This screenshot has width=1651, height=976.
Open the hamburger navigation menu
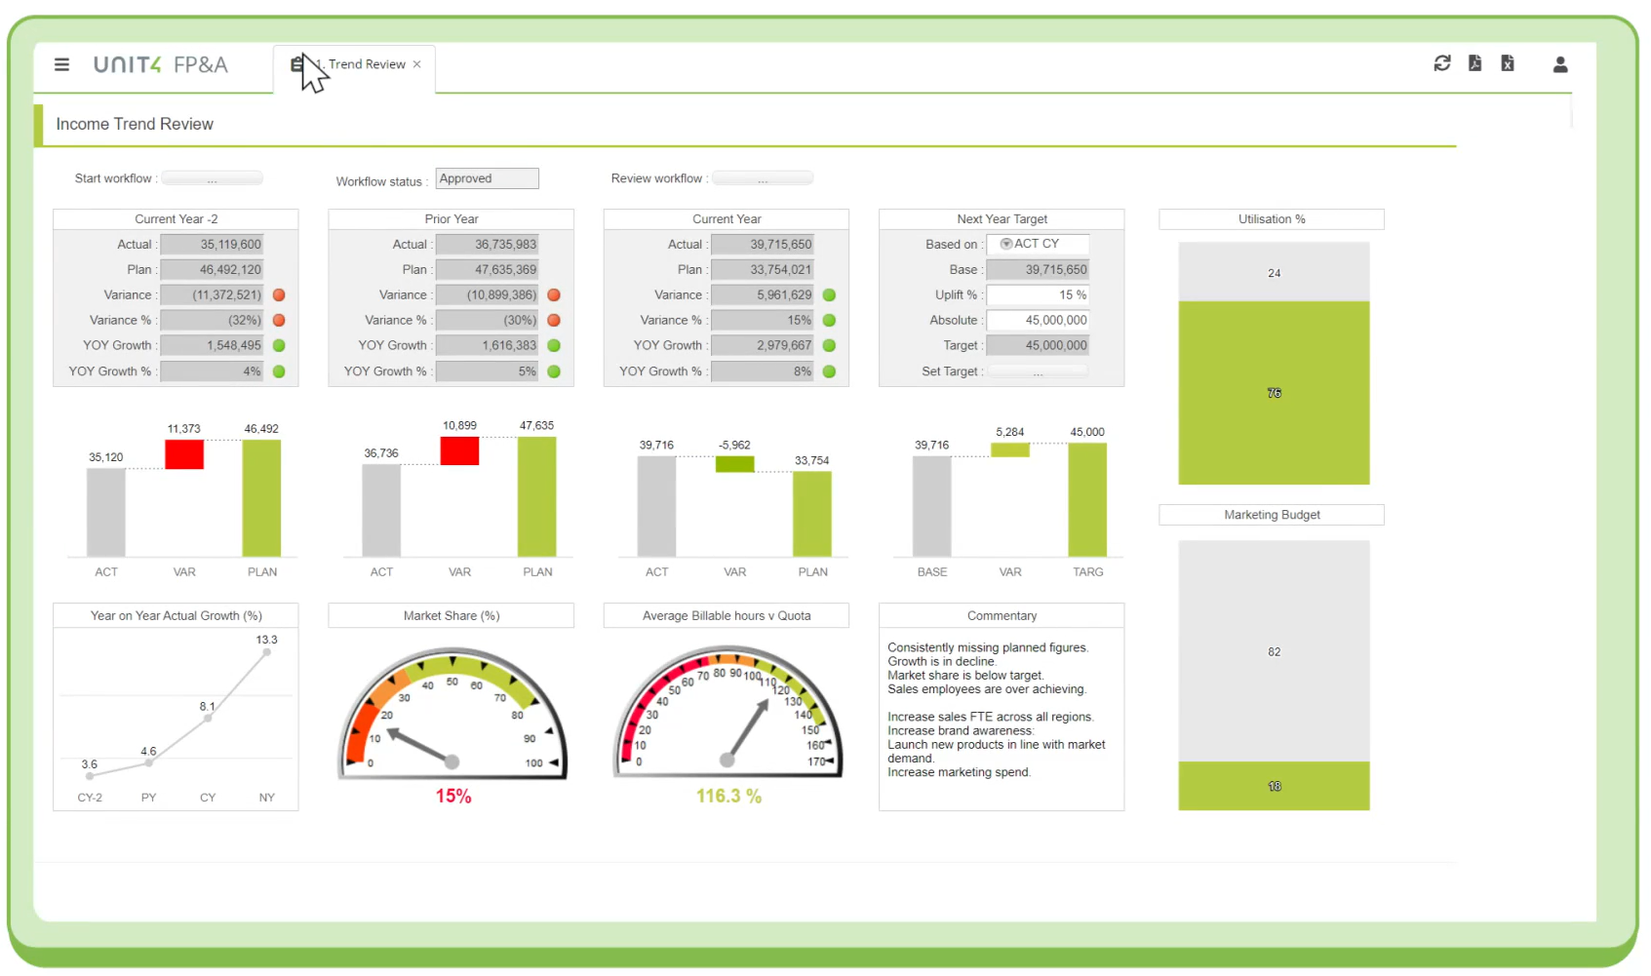[x=61, y=64]
